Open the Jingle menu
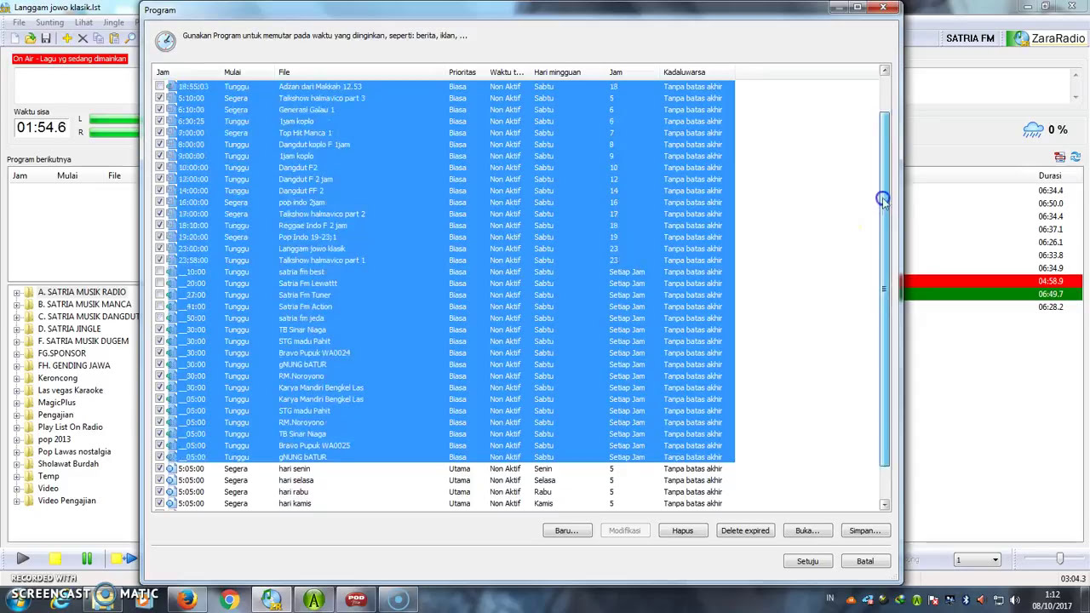 114,22
